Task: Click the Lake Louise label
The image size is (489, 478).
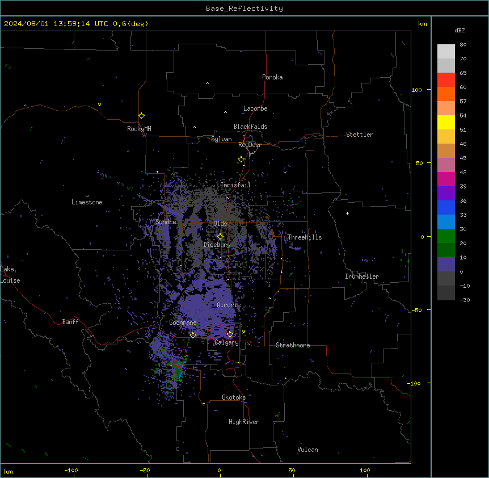Action: coord(10,275)
